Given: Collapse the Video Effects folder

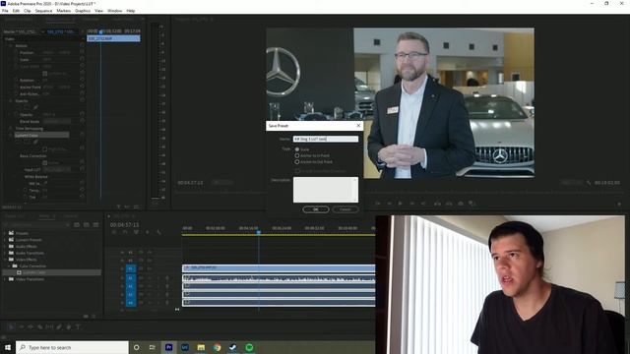Looking at the screenshot, I should (x=5, y=260).
